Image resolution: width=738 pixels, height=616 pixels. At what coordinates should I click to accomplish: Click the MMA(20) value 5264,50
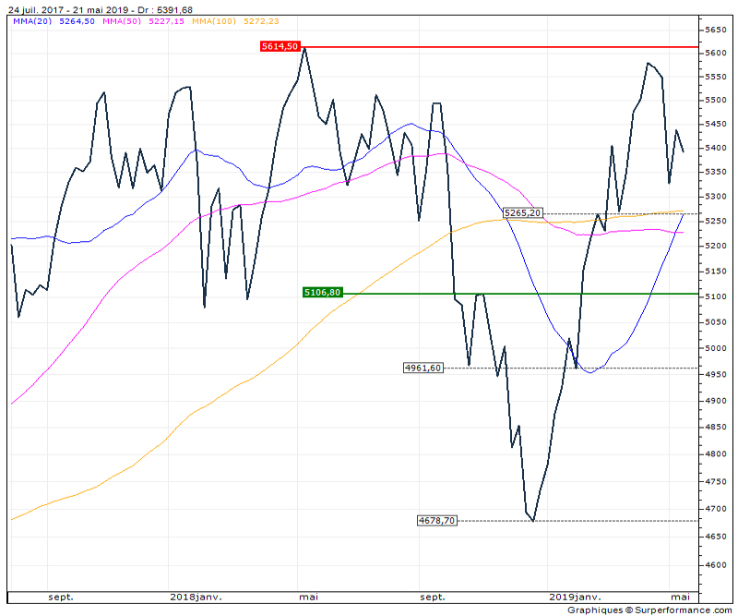click(77, 21)
